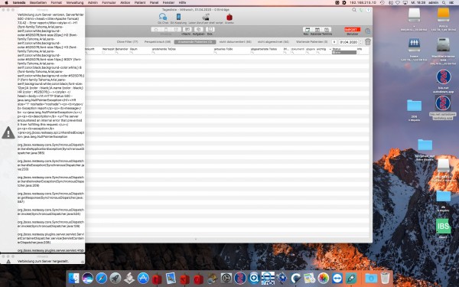Switch to nicht dokumentiert filter tab
The image size is (459, 287).
click(x=236, y=42)
